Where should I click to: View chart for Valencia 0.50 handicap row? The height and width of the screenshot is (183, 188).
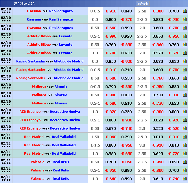coord(185,162)
